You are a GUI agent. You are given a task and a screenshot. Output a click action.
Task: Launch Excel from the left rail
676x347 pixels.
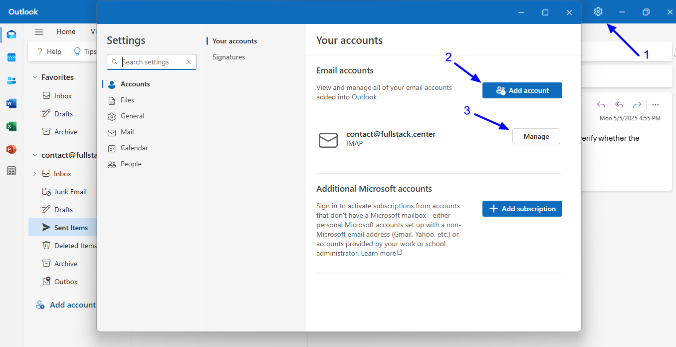pos(11,126)
